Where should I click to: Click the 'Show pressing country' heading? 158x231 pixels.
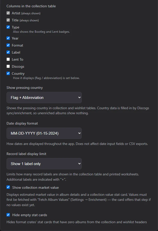[25, 88]
